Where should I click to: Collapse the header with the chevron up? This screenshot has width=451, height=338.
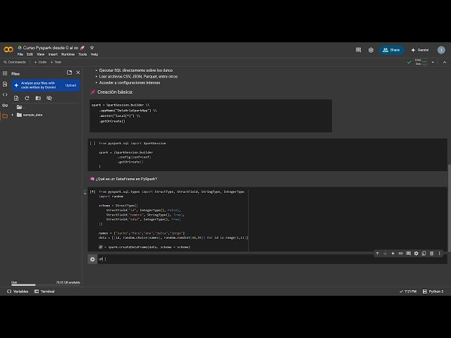click(445, 62)
